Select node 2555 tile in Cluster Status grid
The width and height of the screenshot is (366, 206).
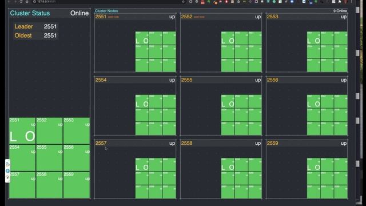(x=50, y=158)
